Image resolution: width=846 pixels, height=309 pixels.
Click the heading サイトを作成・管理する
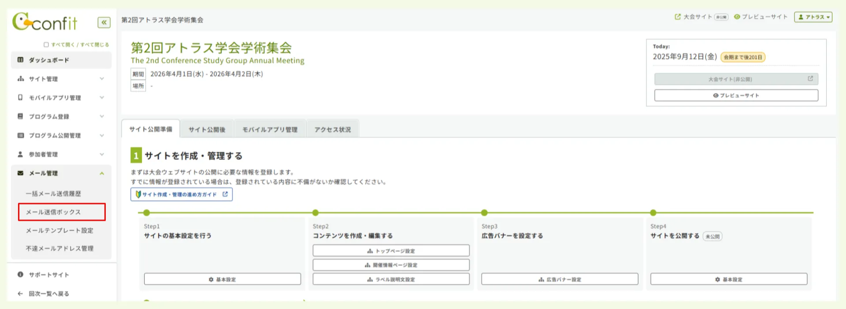coord(193,156)
